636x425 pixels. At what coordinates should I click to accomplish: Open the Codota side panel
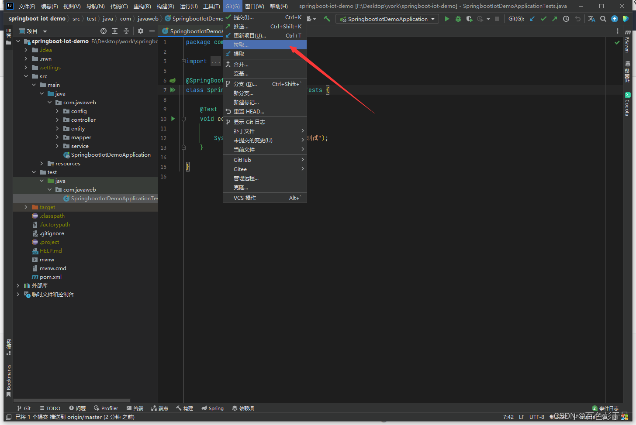(x=628, y=104)
